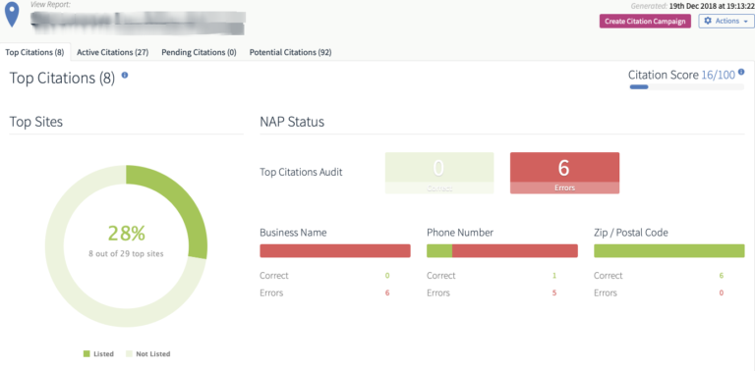Click the Citation Score progress bar
This screenshot has height=371, width=755.
tap(686, 87)
